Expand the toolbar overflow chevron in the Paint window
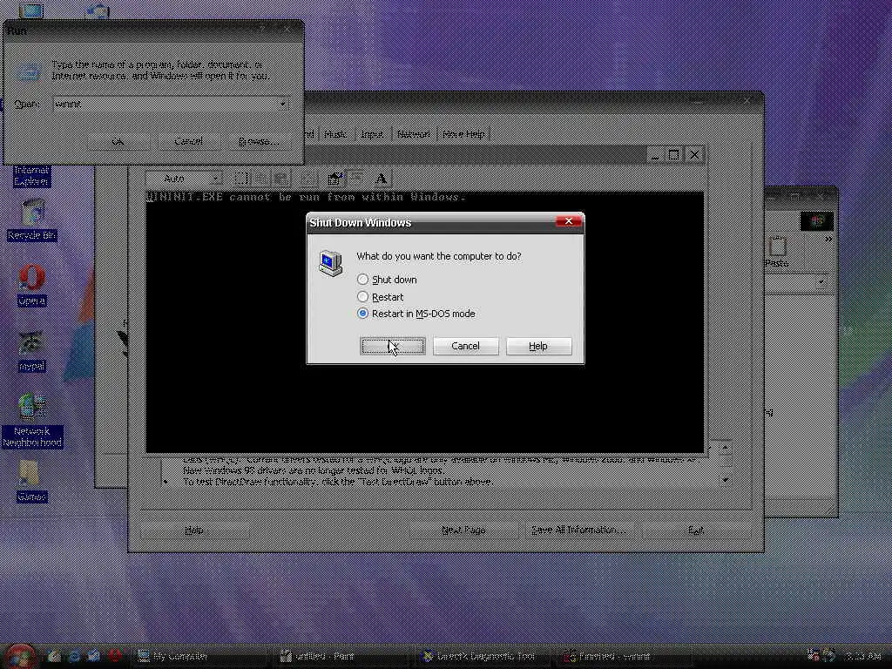The image size is (892, 669). [828, 239]
